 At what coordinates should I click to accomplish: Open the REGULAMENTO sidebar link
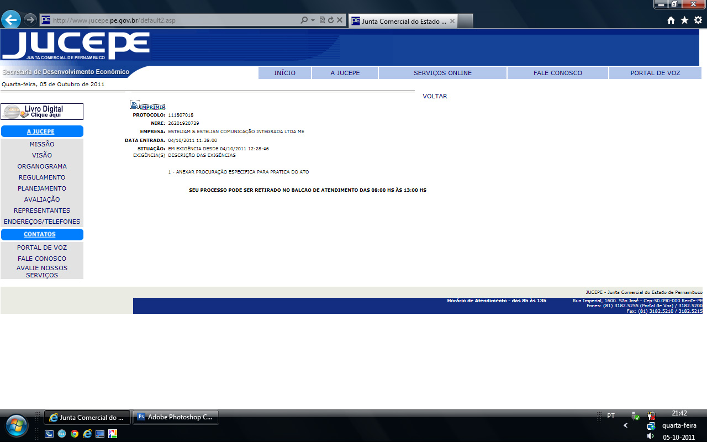(42, 177)
